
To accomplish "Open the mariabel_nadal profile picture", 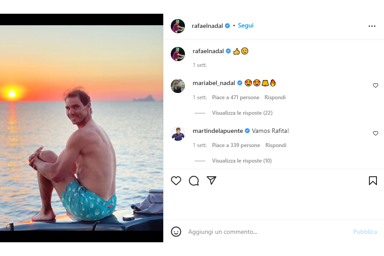I will 178,86.
